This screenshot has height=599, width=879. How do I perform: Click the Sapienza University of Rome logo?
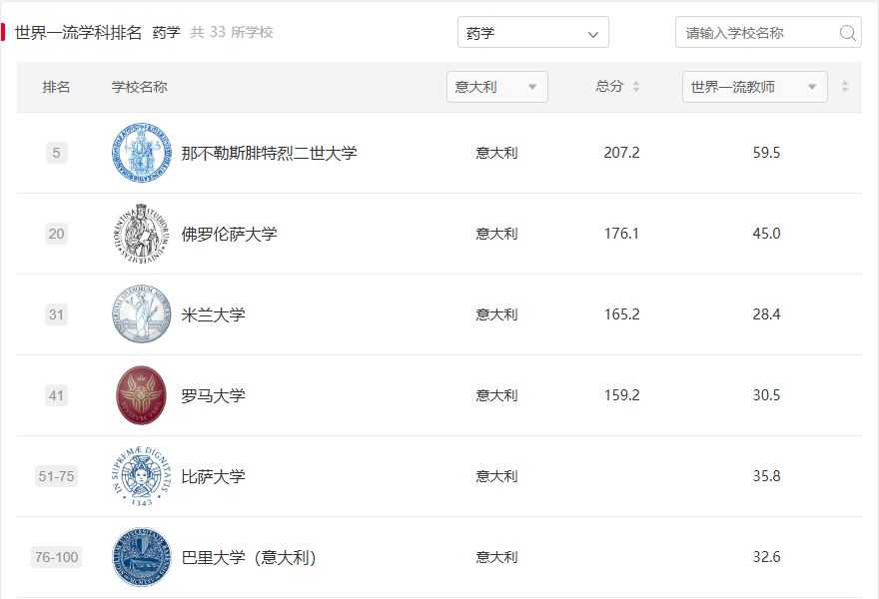tap(141, 396)
